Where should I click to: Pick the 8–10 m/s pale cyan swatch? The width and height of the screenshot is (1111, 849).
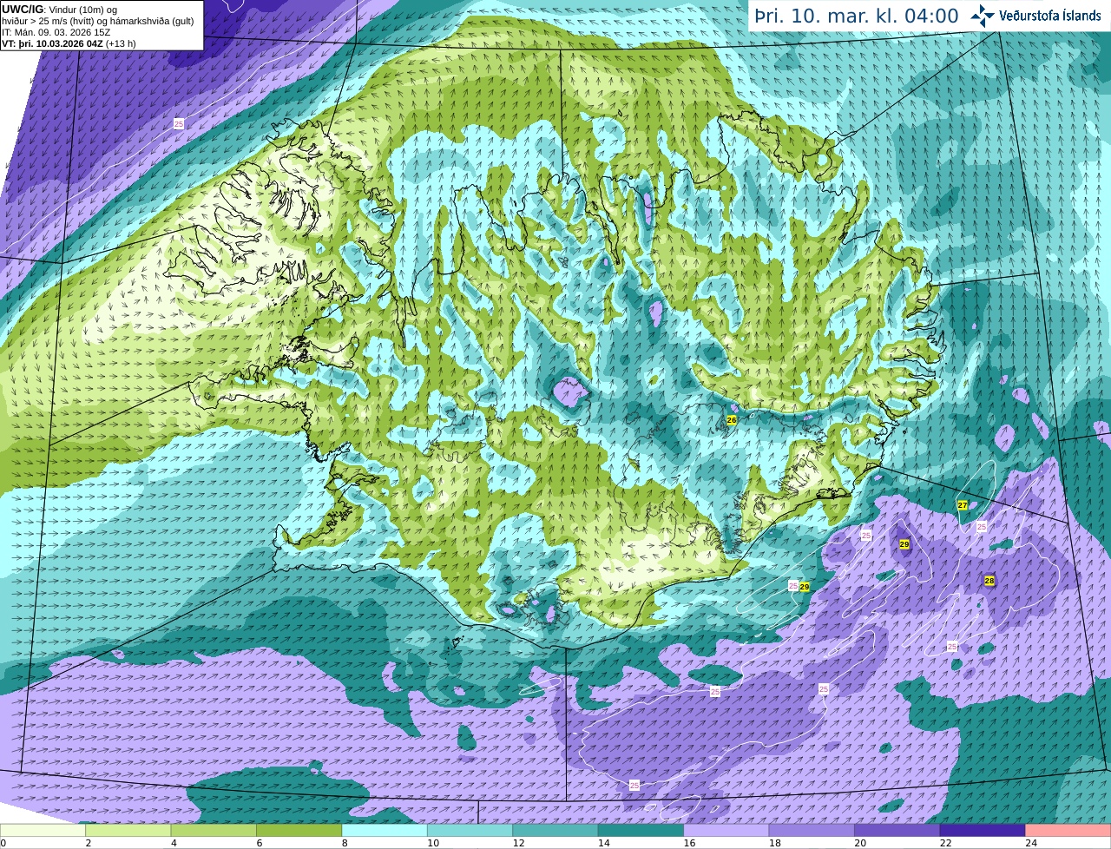click(x=385, y=831)
